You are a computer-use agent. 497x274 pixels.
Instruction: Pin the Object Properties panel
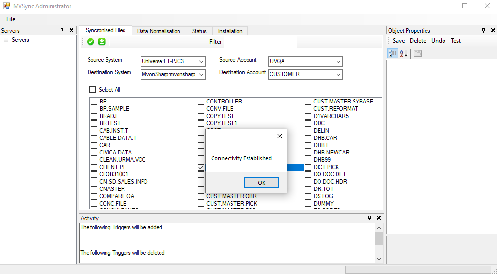pos(483,31)
